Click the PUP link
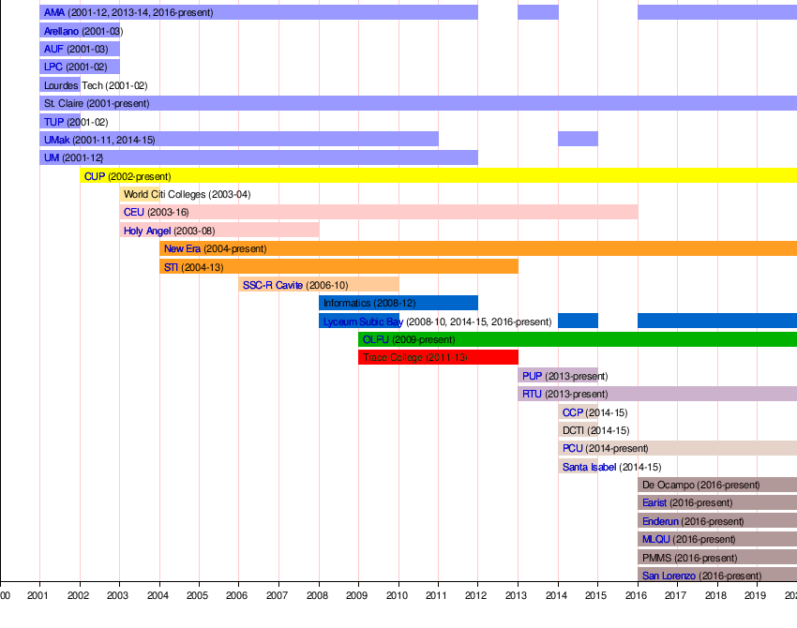This screenshot has height=628, width=797. click(532, 376)
